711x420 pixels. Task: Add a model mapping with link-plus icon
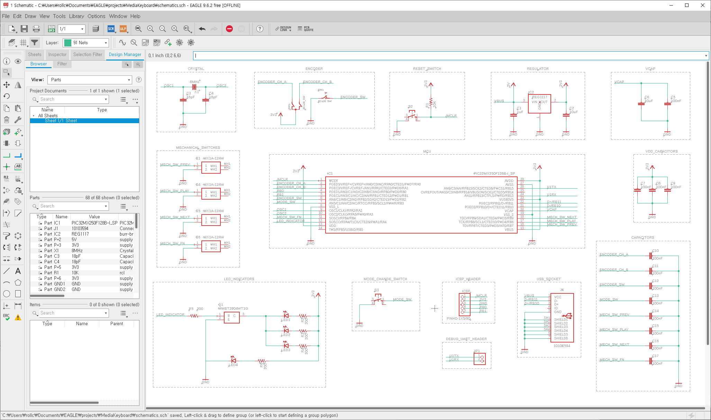(168, 43)
